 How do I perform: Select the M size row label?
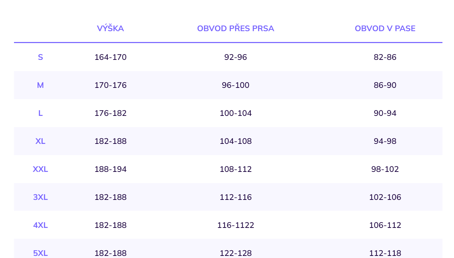[40, 85]
